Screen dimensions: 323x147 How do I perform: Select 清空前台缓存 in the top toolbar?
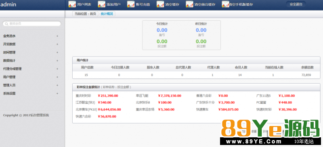tap(205, 4)
